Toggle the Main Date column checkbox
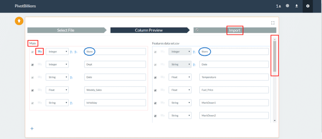Screen dimensions: 322x139 coord(32,78)
